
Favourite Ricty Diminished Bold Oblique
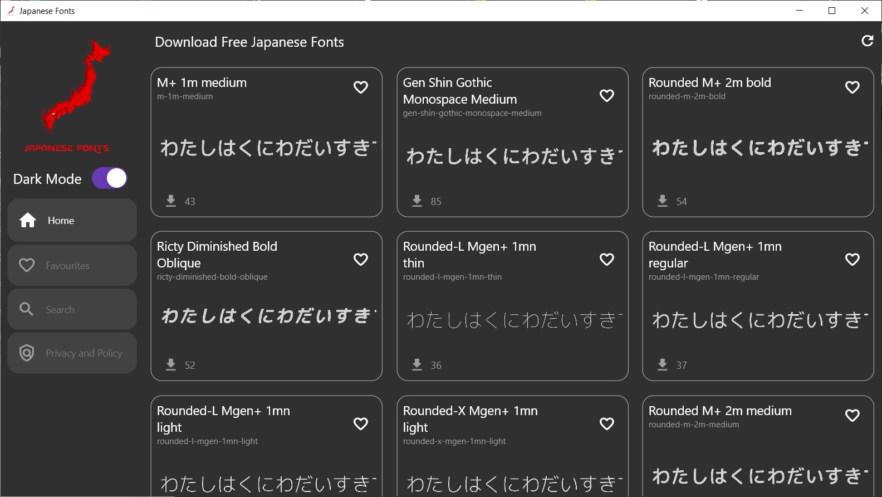[361, 260]
